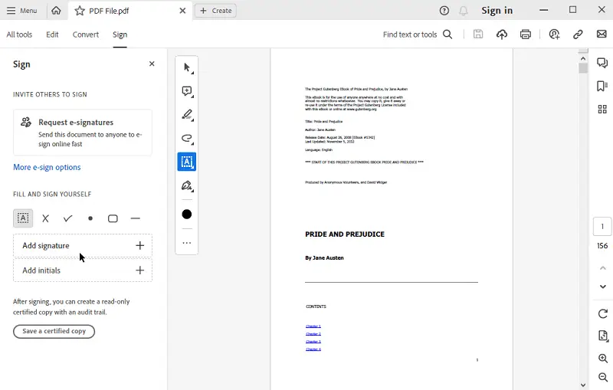Select the signature pen quick tool

pyautogui.click(x=187, y=185)
